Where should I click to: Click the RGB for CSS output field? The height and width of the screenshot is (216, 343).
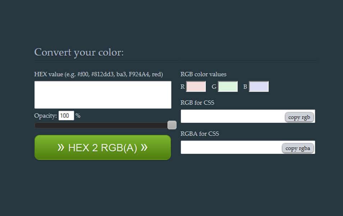(230, 116)
